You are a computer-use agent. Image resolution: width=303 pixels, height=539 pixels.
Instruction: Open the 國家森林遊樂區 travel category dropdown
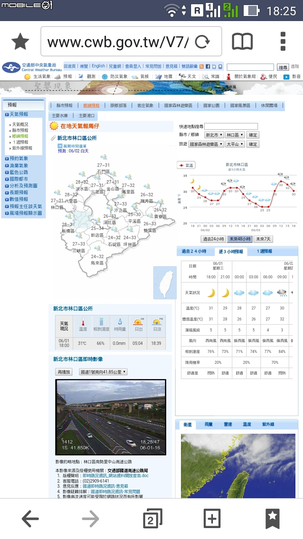(206, 144)
